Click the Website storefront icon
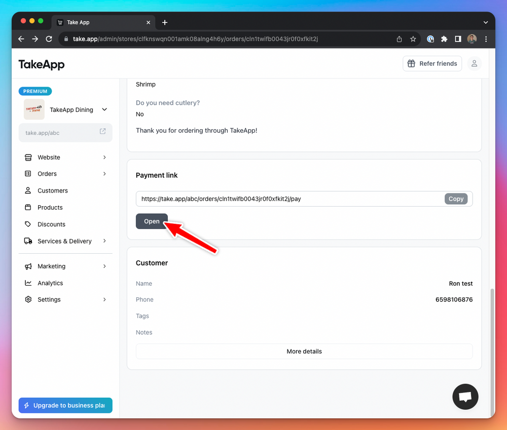 click(x=28, y=158)
